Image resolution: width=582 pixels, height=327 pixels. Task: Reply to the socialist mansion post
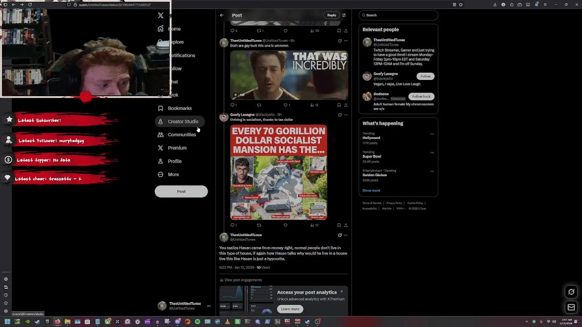[233, 225]
